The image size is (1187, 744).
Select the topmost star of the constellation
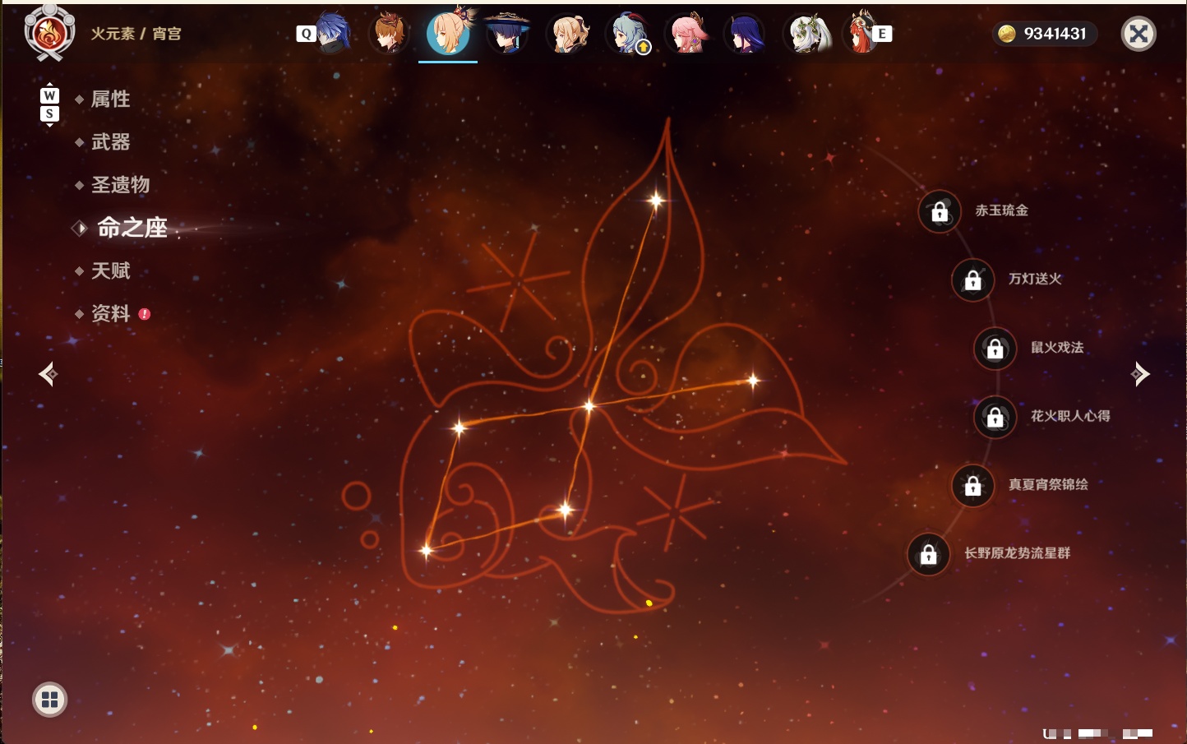(656, 200)
